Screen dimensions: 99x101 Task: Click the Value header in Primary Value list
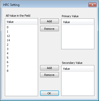[78, 22]
